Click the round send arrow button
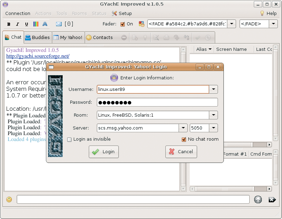This screenshot has height=219, width=282. pos(258,200)
